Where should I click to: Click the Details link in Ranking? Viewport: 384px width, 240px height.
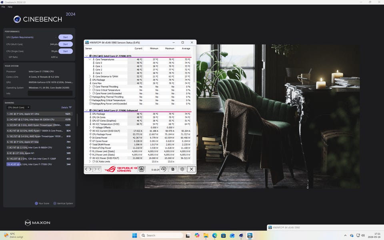tap(65, 108)
